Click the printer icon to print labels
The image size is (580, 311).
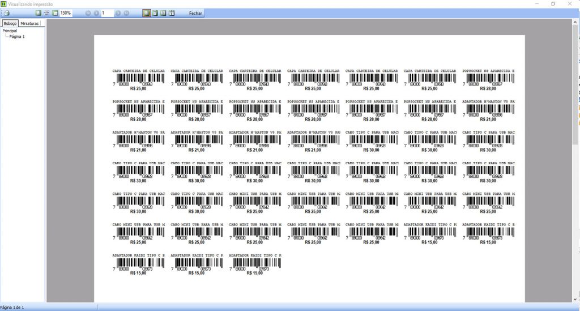click(x=7, y=12)
